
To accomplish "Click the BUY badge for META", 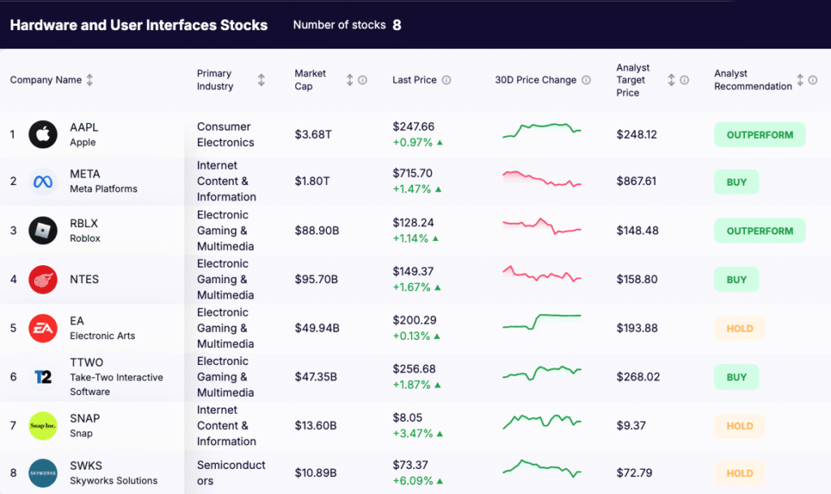I will click(736, 182).
